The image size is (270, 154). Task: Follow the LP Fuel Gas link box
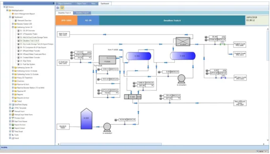(63, 63)
